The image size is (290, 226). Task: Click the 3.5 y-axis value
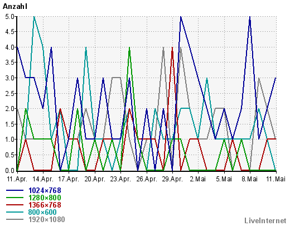pos(9,62)
